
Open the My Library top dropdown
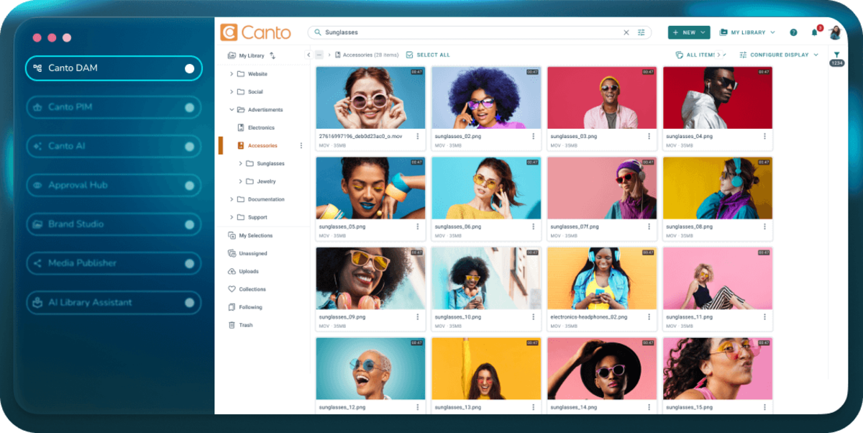pos(747,32)
